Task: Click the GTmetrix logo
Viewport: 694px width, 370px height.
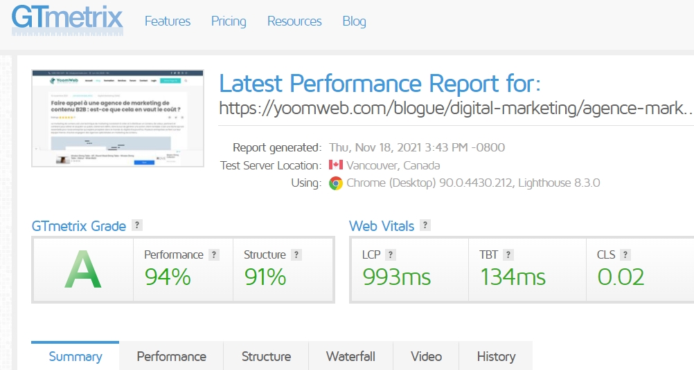Action: 67,20
